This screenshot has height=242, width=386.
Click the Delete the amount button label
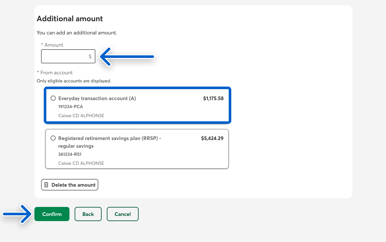(73, 185)
